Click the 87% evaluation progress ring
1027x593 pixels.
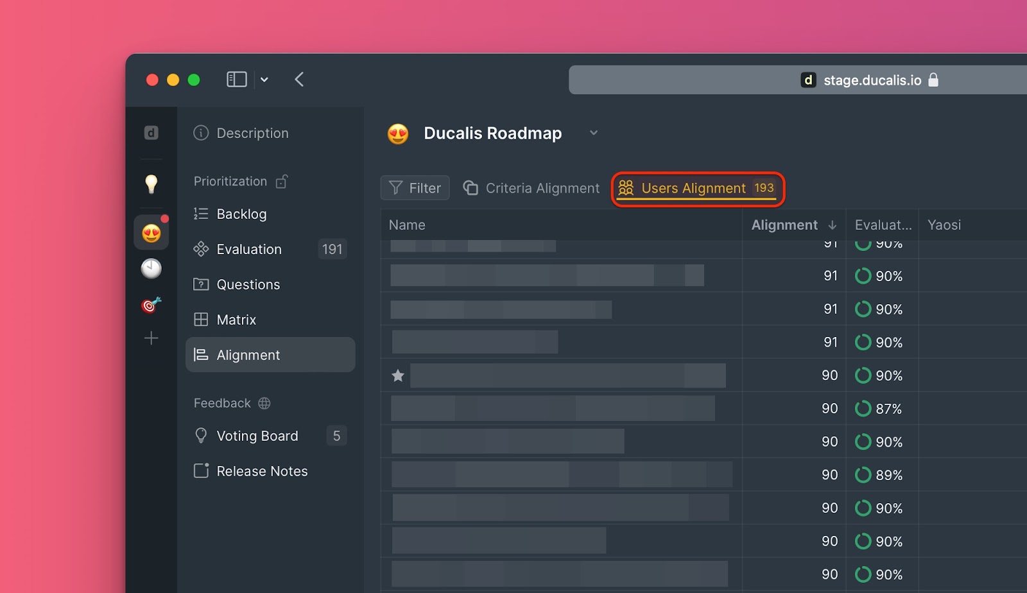pos(863,408)
